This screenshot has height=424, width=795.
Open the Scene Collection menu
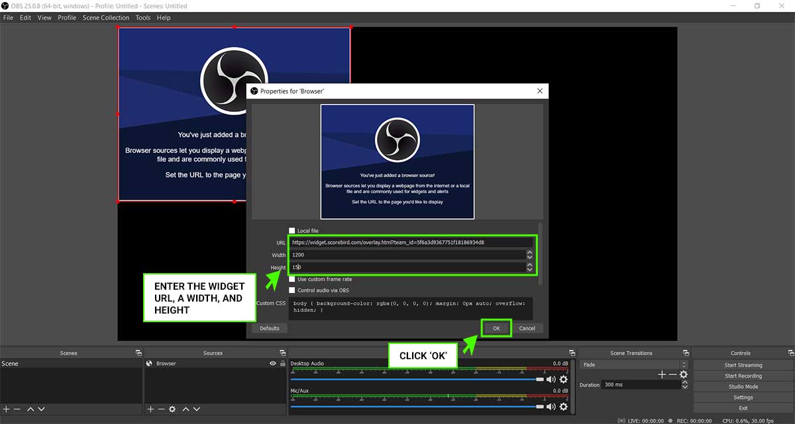click(x=106, y=18)
